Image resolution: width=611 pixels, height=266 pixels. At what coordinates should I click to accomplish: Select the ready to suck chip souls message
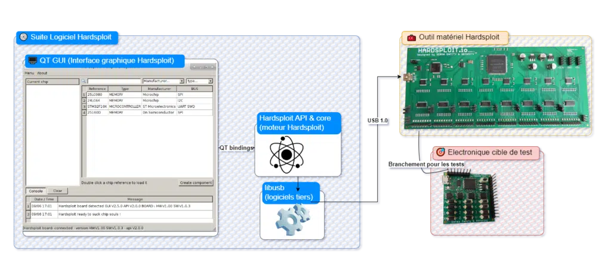pos(135,214)
